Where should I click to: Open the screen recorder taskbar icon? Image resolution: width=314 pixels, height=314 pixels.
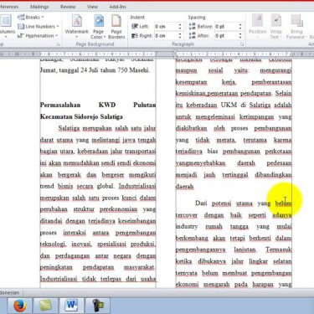(98, 306)
